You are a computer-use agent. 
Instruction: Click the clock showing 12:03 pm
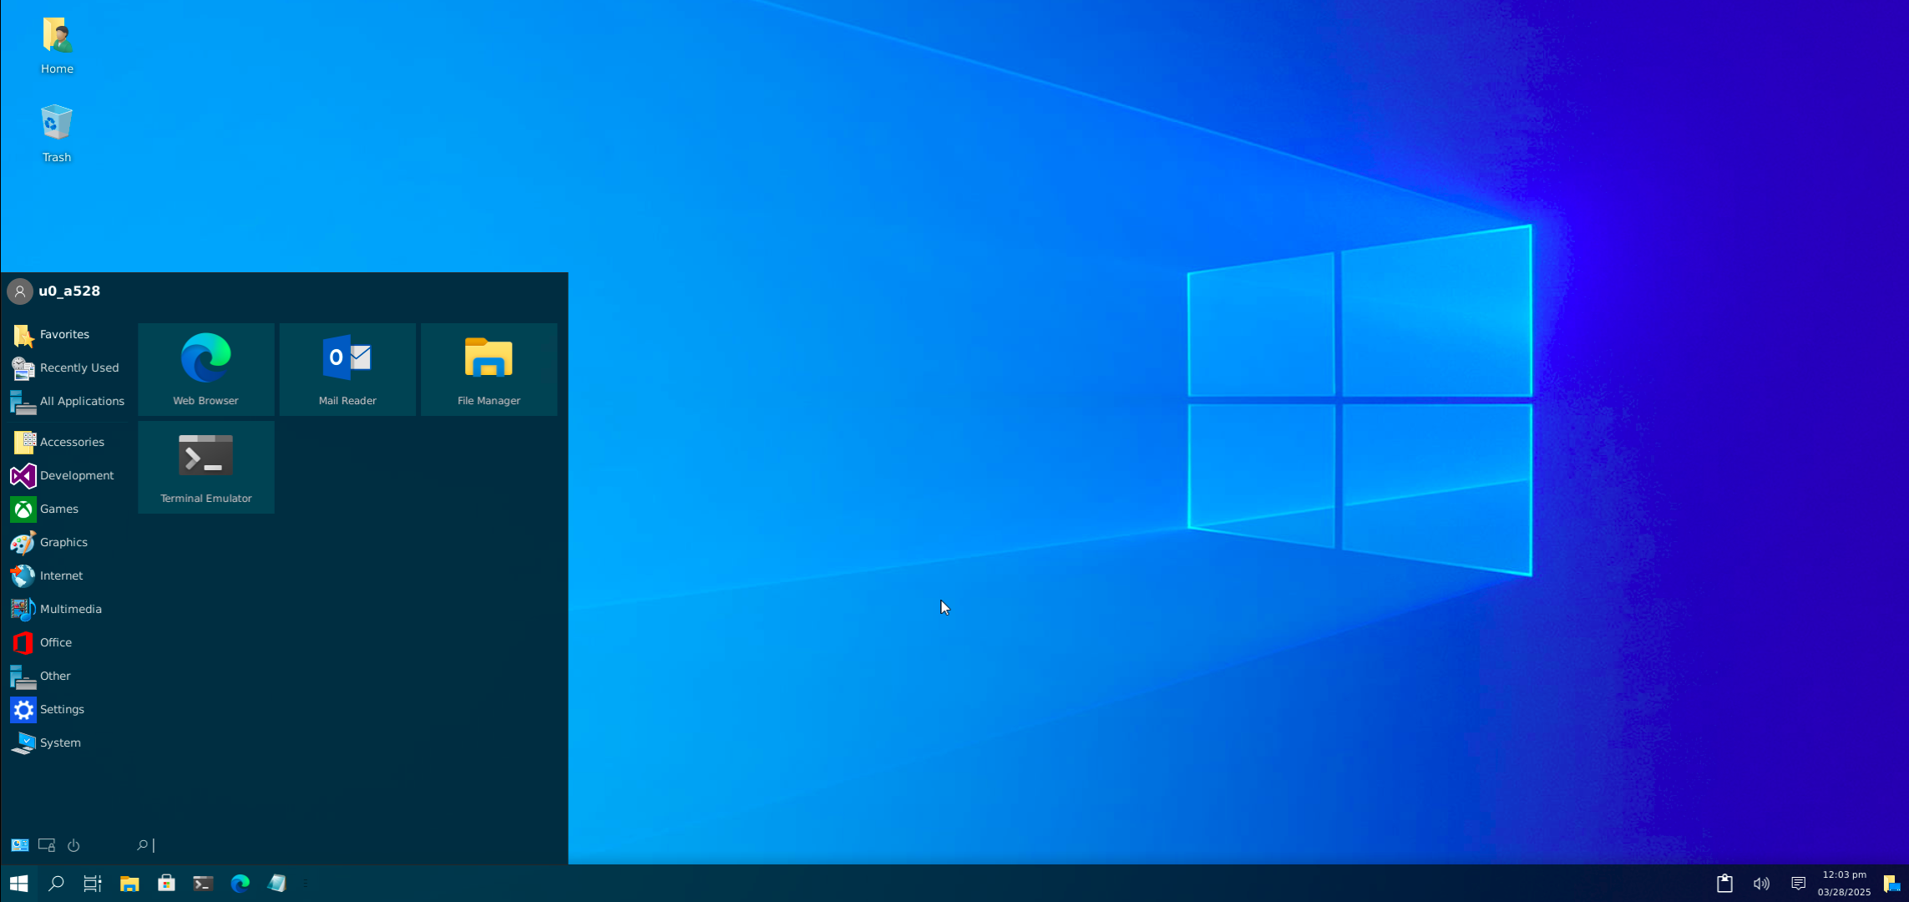click(1844, 874)
